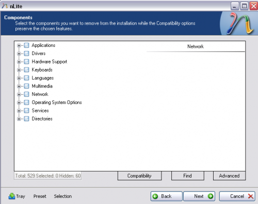Screen dimensions: 258x204
Task: Click the Network description panel heading
Action: 196,46
